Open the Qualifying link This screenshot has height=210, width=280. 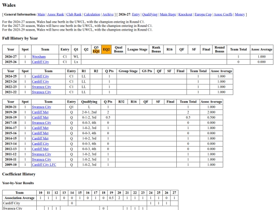[x=150, y=15]
